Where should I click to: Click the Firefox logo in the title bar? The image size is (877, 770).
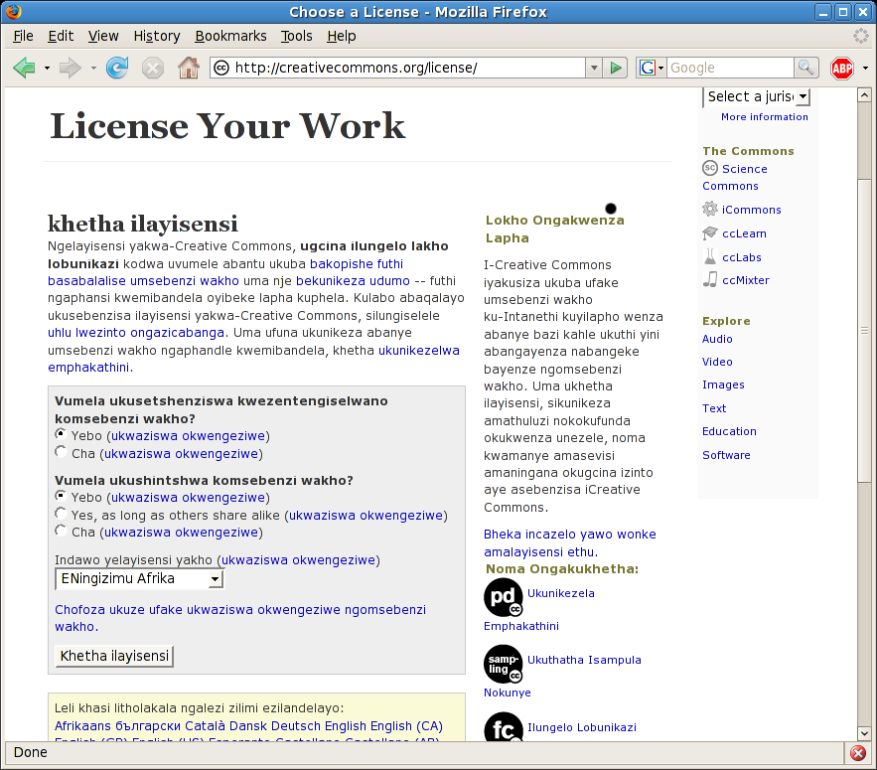14,12
